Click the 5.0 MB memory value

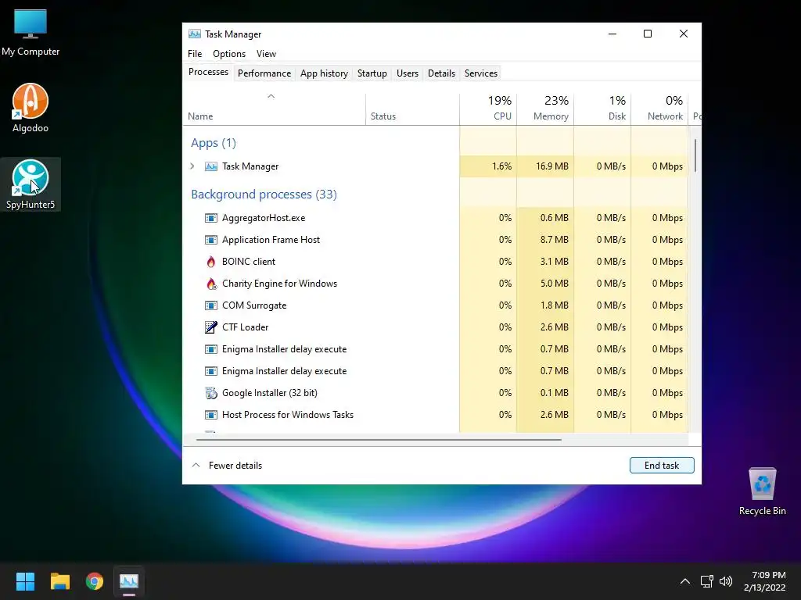(x=555, y=284)
